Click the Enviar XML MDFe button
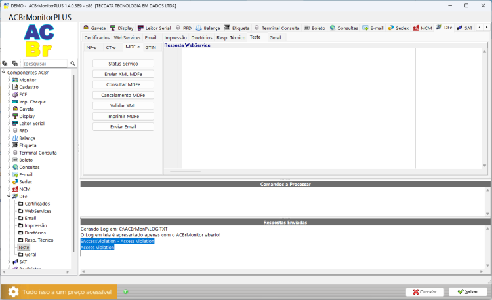The image size is (492, 300). point(123,74)
